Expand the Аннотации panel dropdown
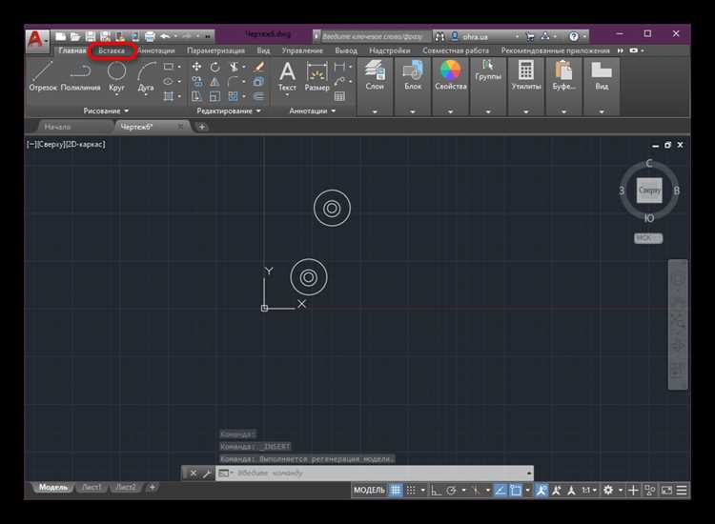 (313, 111)
